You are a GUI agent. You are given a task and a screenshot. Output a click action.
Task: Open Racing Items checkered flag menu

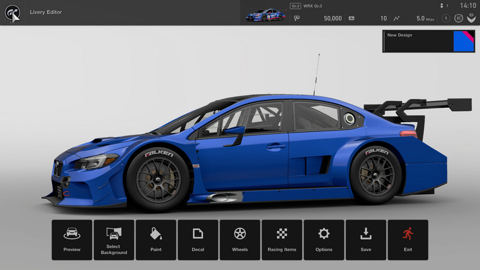coord(282,240)
